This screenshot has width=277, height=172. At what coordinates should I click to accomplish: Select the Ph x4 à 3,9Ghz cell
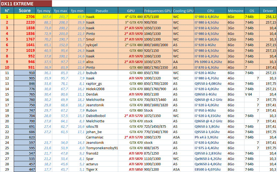click(x=211, y=137)
